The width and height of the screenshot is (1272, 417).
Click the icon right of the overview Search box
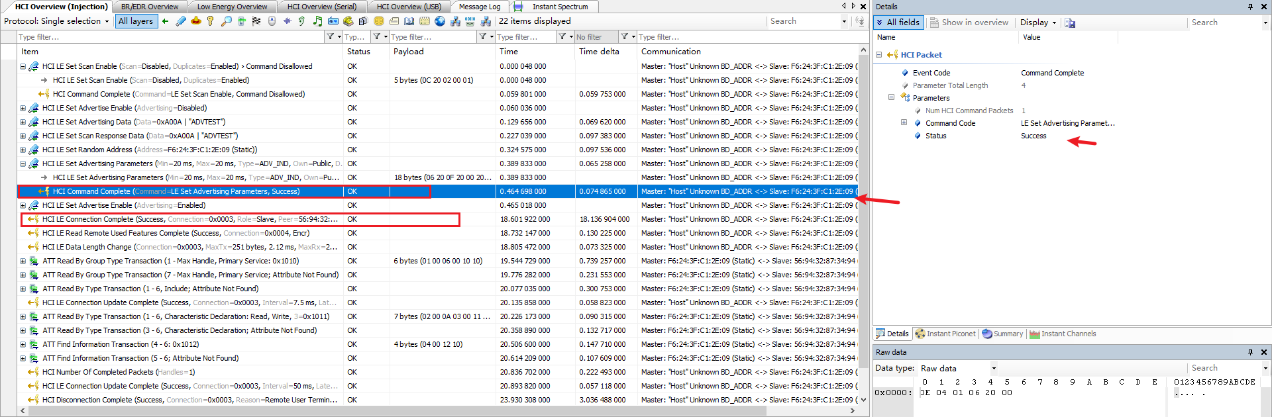click(x=860, y=21)
